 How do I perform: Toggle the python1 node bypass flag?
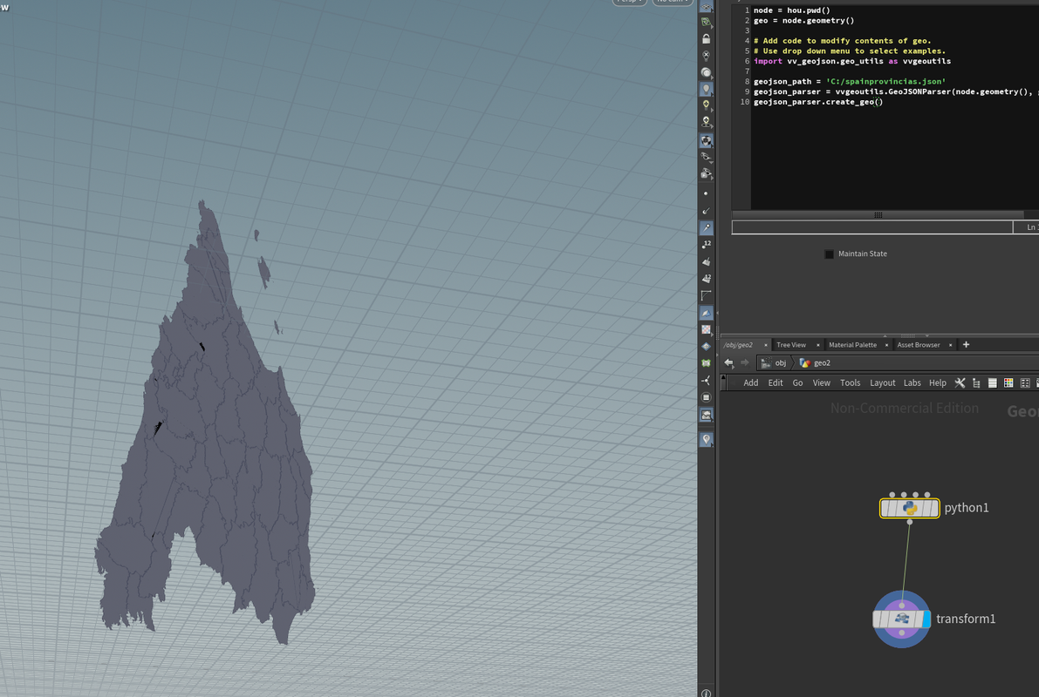(886, 508)
